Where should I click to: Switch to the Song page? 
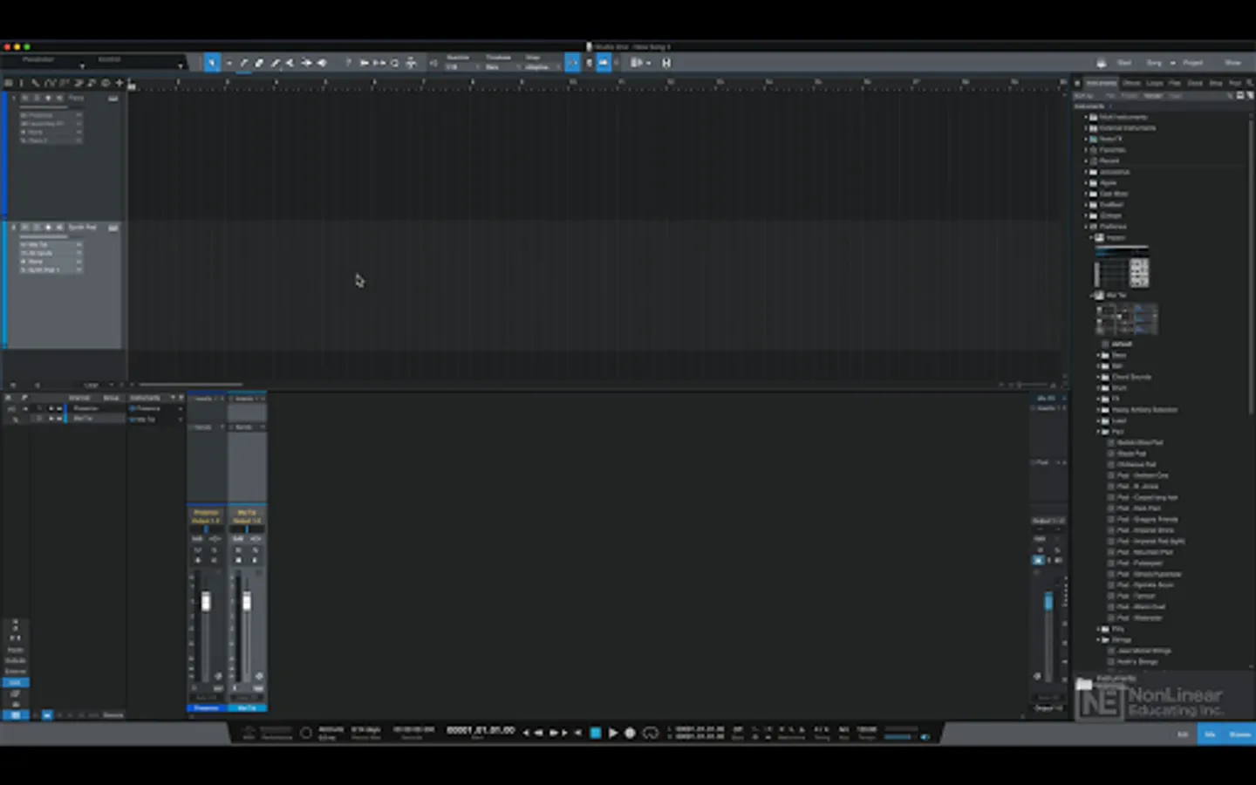click(1154, 63)
